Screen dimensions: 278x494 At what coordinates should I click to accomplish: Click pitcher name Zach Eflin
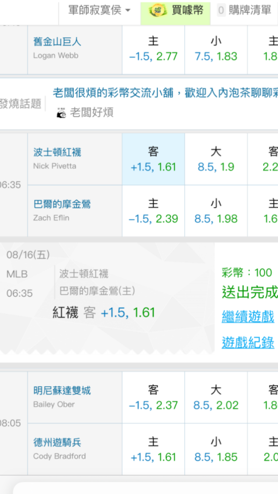point(51,218)
